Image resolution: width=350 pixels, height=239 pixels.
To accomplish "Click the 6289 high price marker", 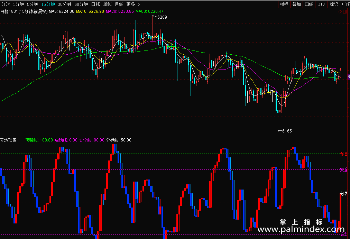I will [162, 17].
